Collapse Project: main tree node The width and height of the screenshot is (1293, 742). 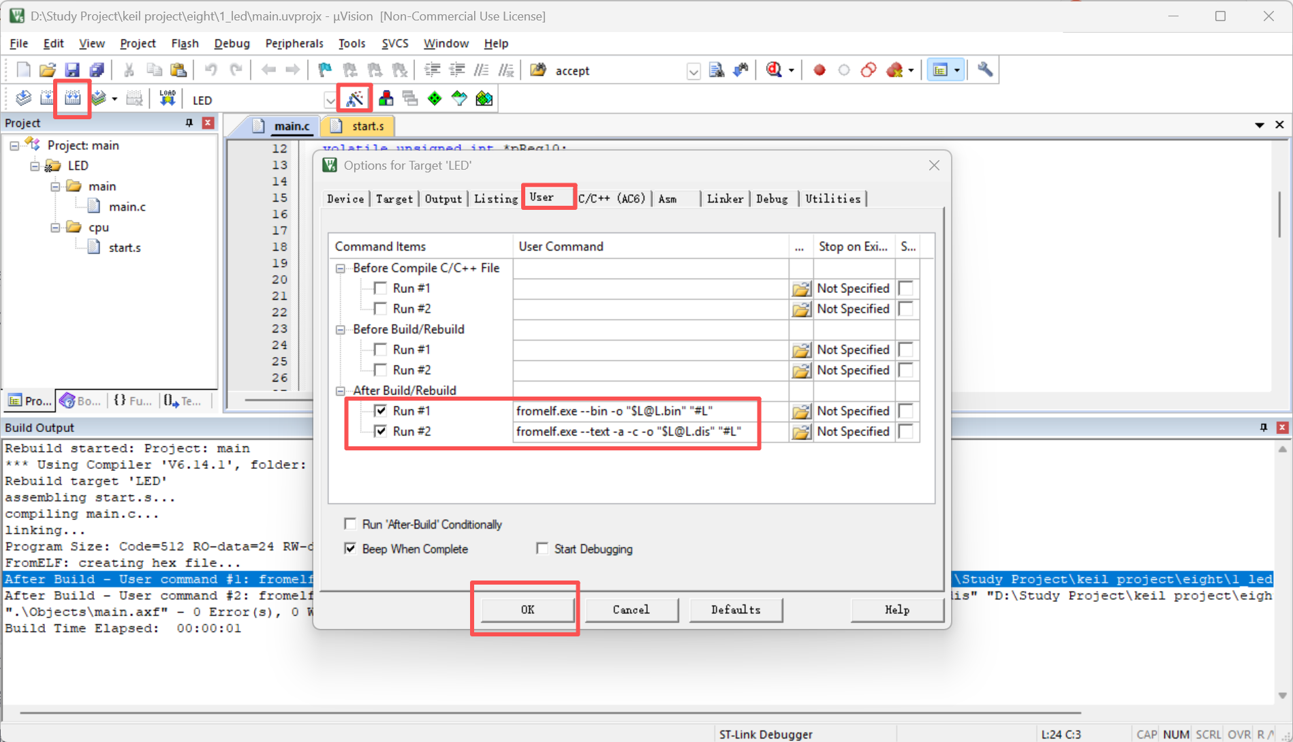14,146
